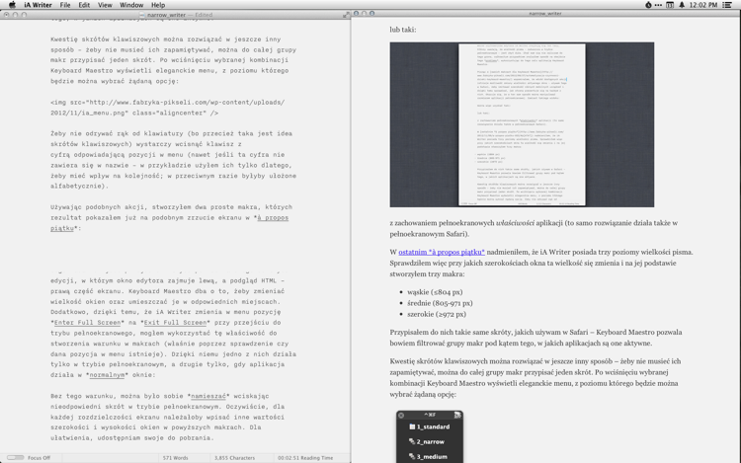Open the Apple menu
This screenshot has height=463, width=741.
pyautogui.click(x=12, y=5)
